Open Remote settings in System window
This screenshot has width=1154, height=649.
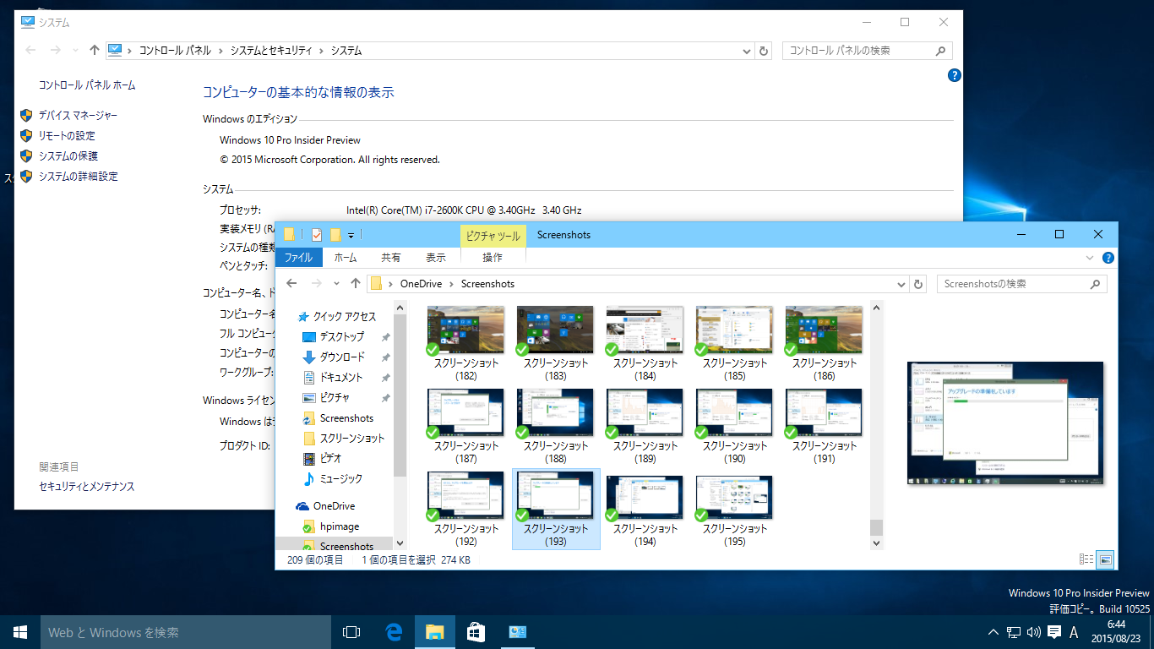click(67, 135)
